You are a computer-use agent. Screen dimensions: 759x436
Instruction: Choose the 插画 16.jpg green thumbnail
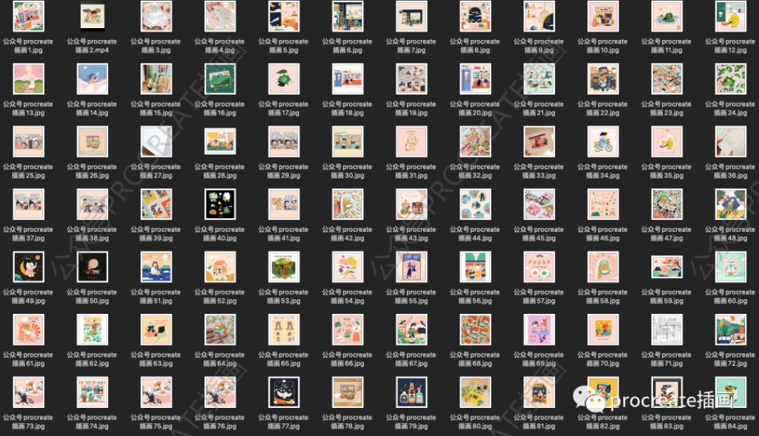pyautogui.click(x=219, y=78)
